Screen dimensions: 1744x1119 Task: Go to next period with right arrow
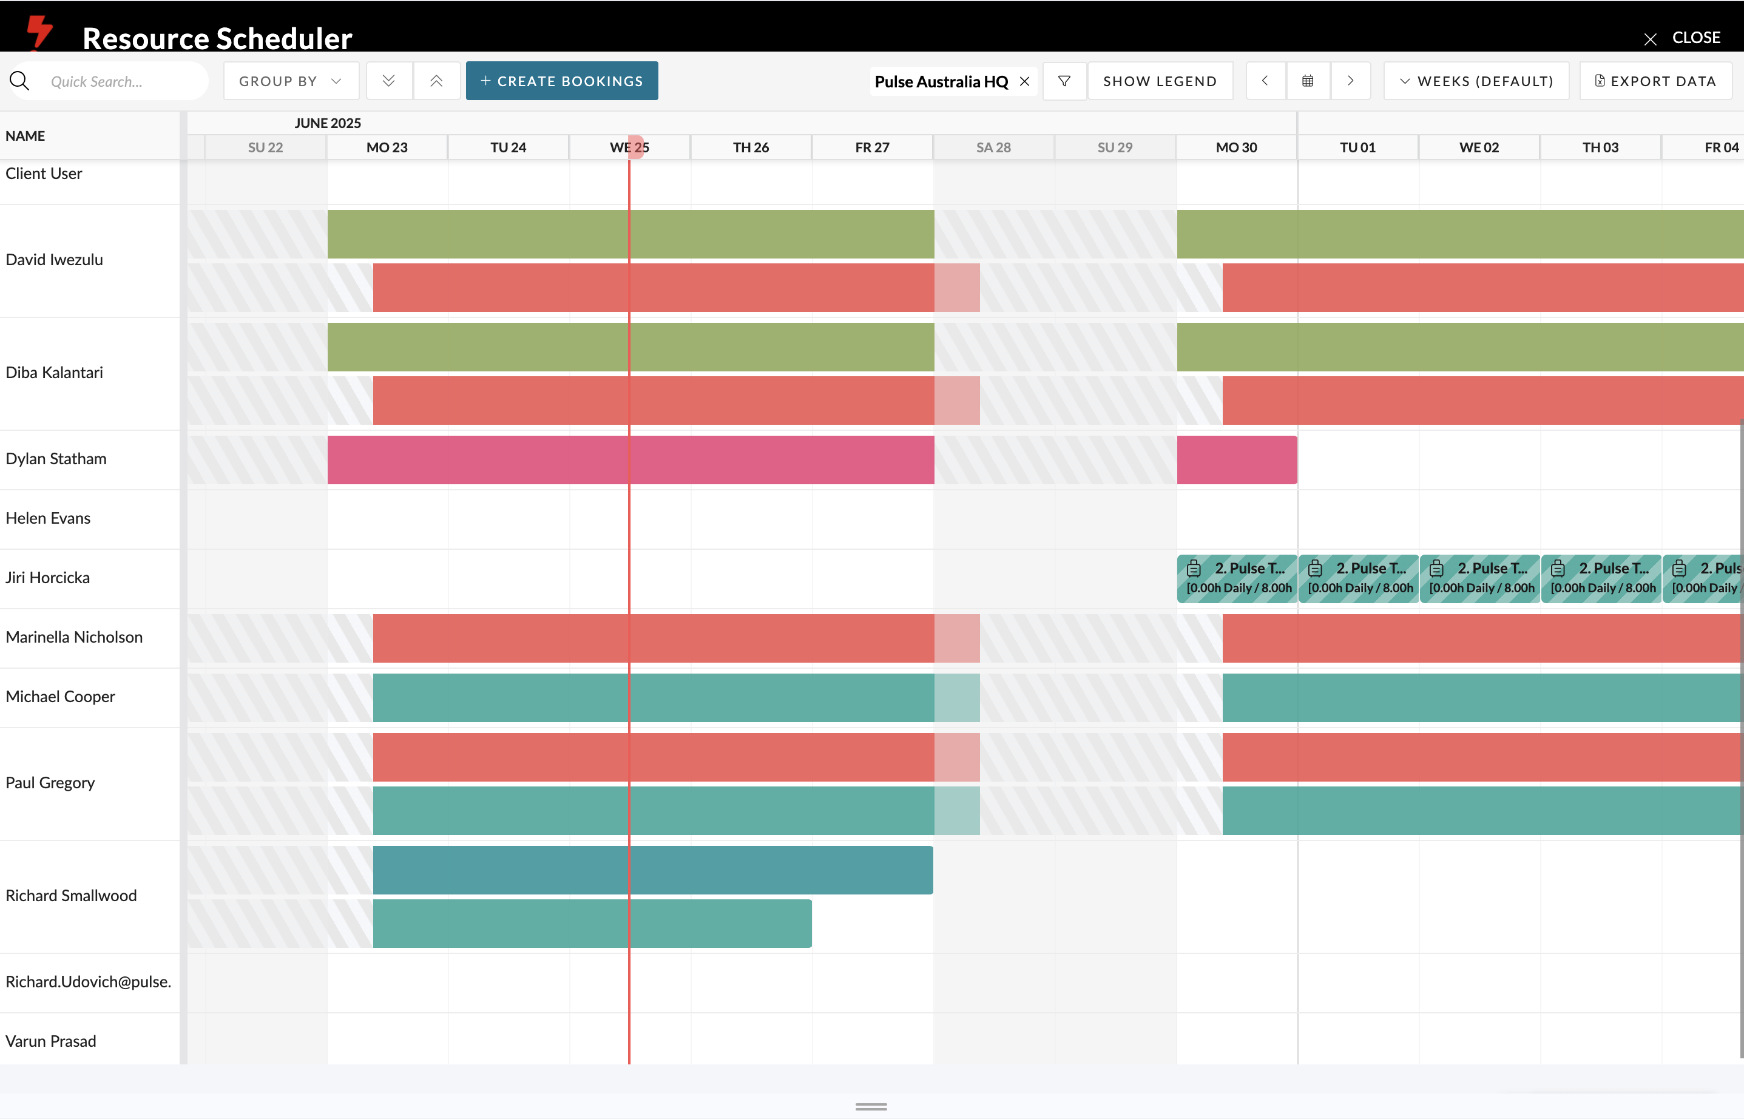point(1350,81)
